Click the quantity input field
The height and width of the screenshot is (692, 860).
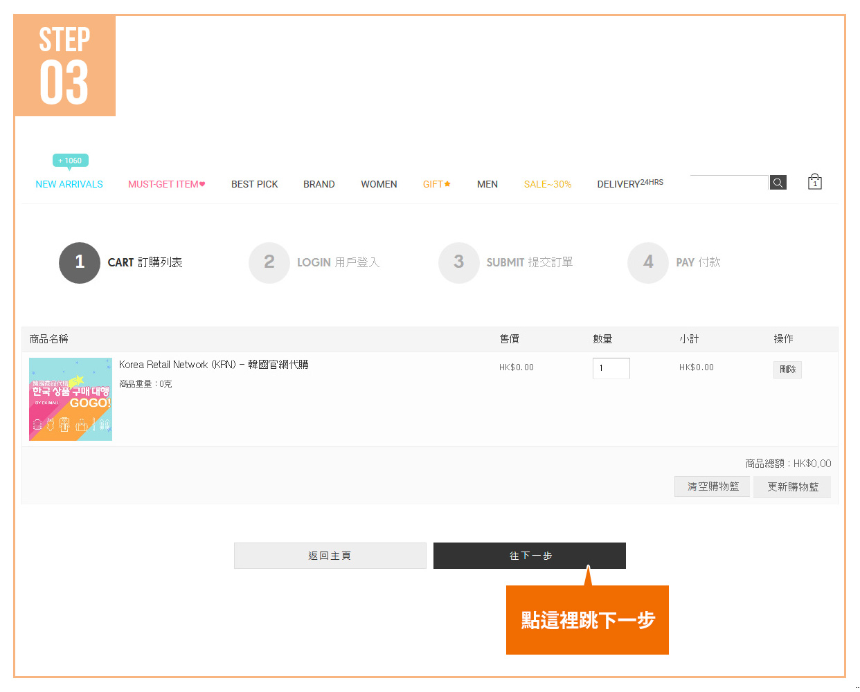click(611, 368)
